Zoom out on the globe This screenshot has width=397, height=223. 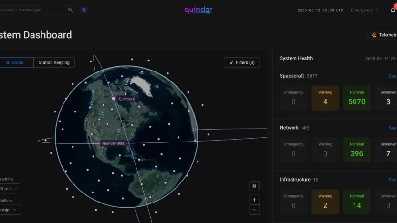[254, 210]
